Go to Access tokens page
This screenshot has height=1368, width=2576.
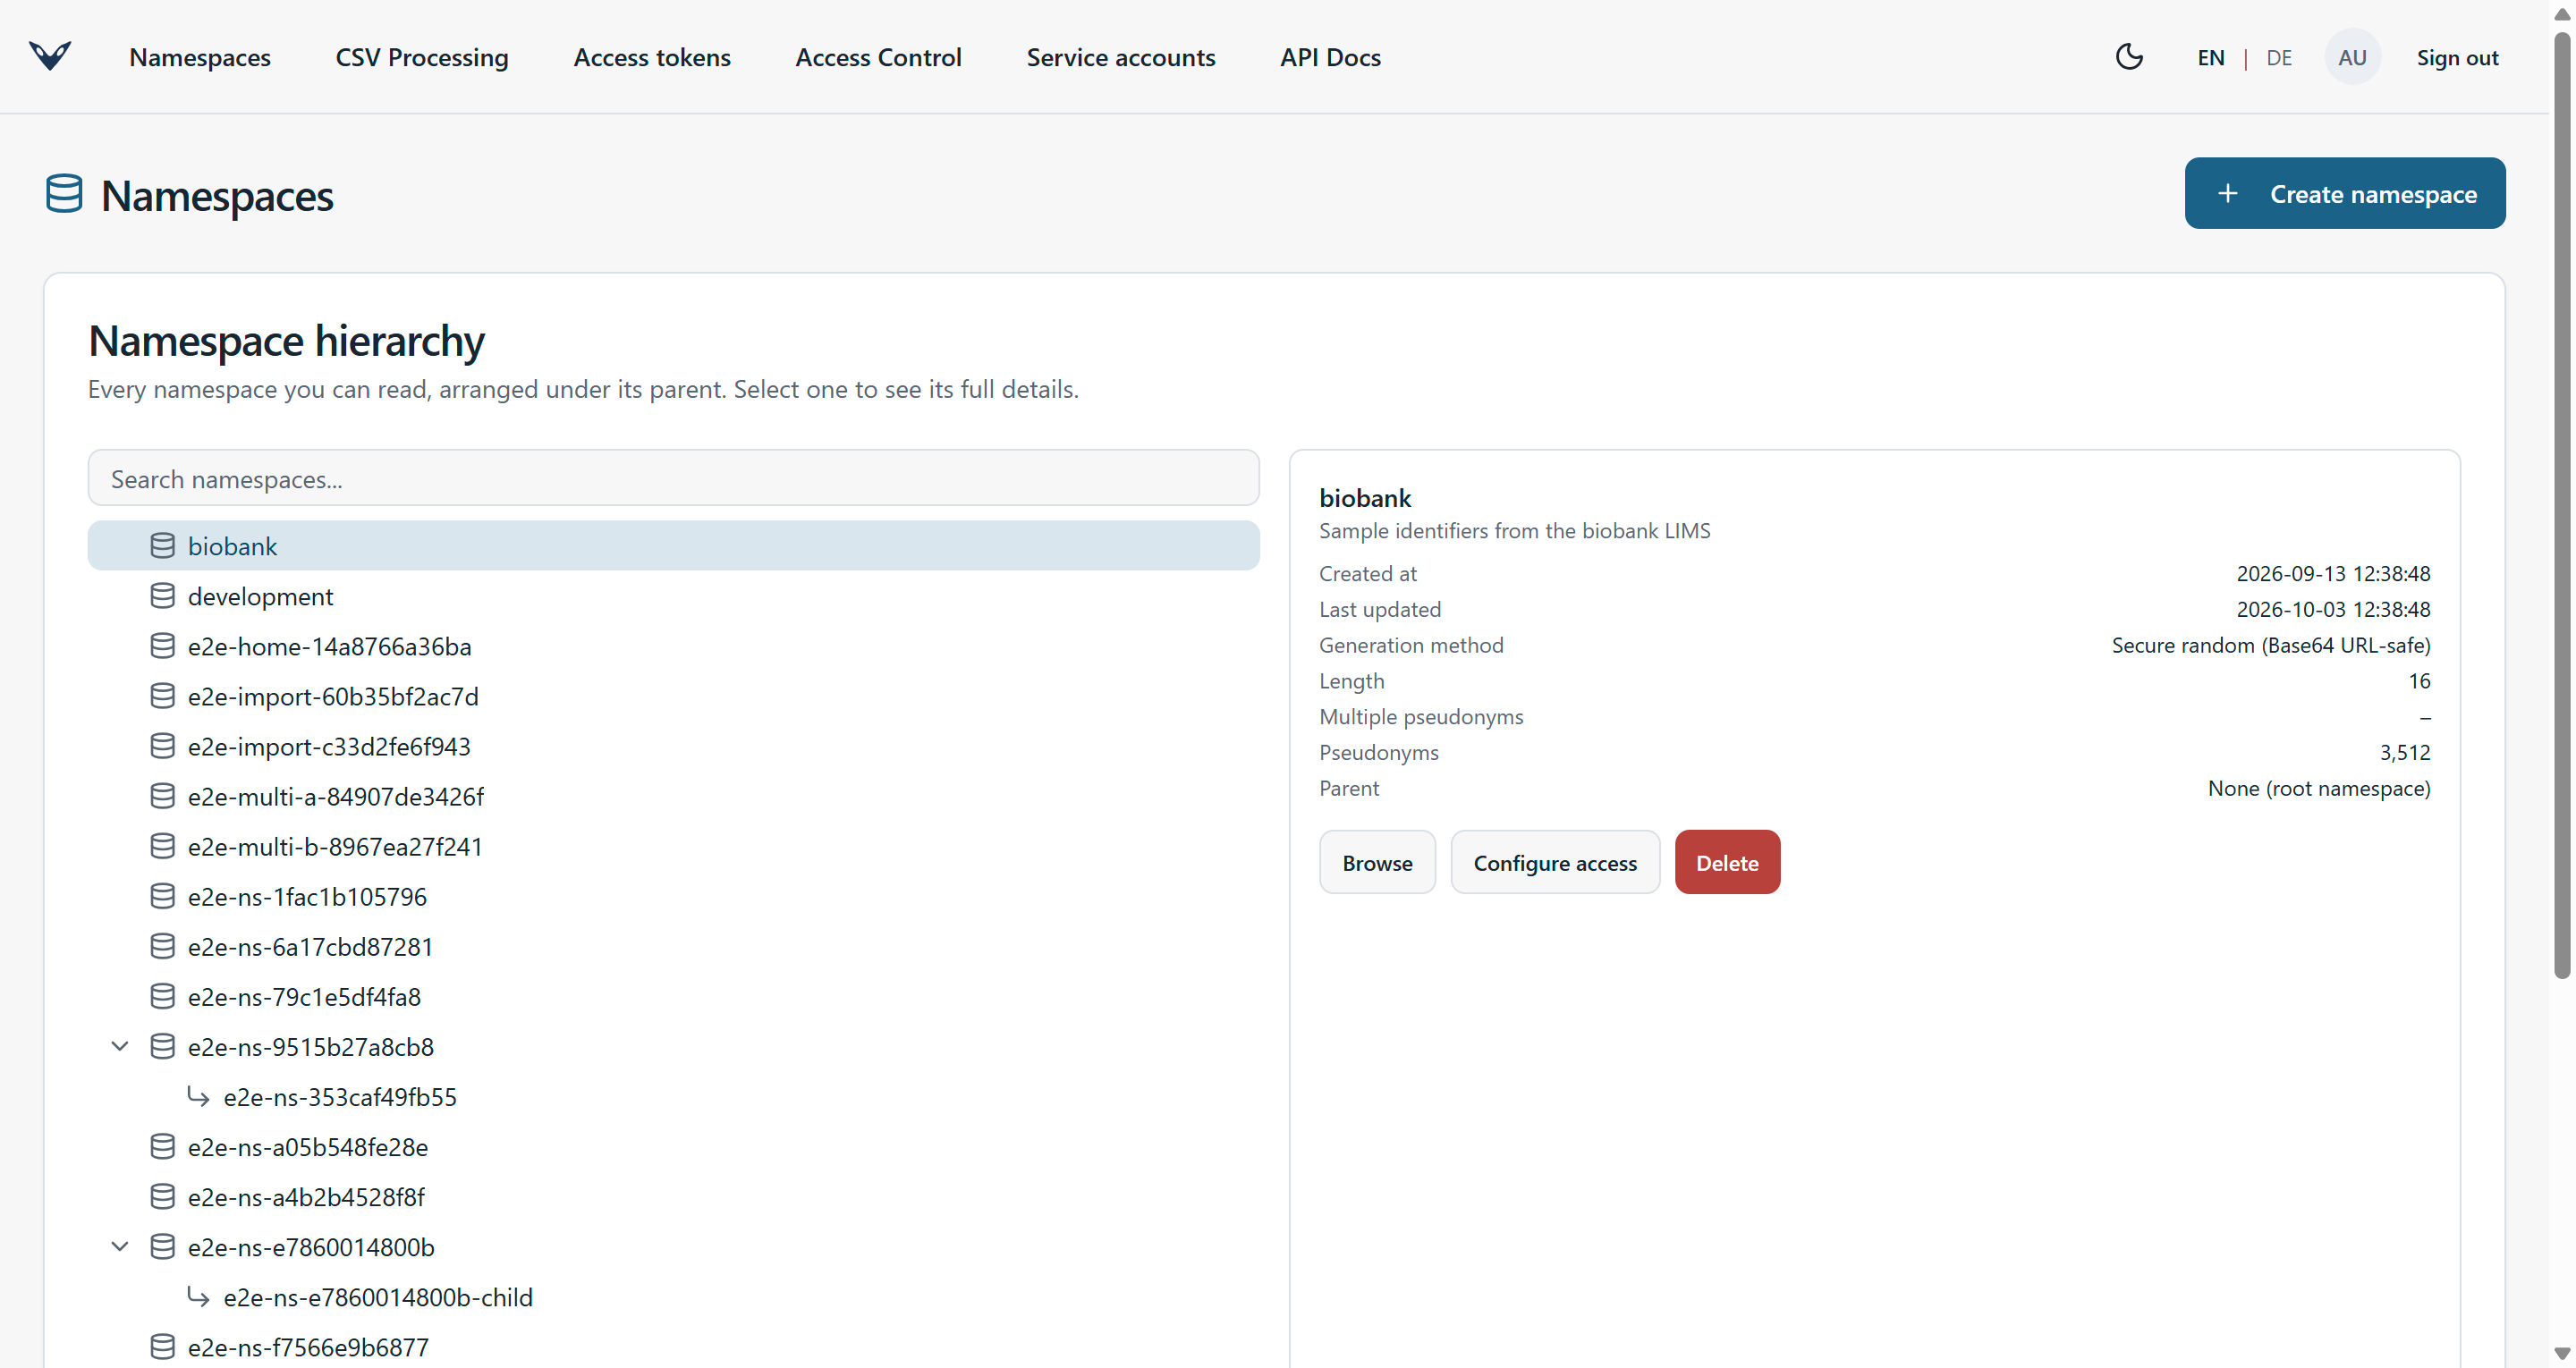(x=652, y=58)
